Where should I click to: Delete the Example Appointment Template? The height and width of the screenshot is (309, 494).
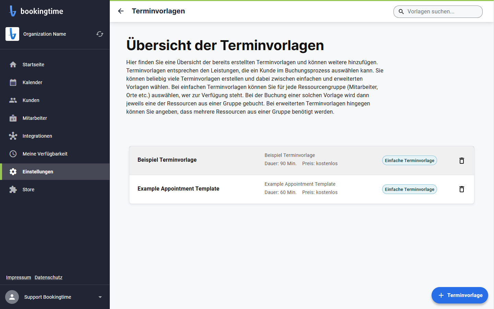[462, 189]
